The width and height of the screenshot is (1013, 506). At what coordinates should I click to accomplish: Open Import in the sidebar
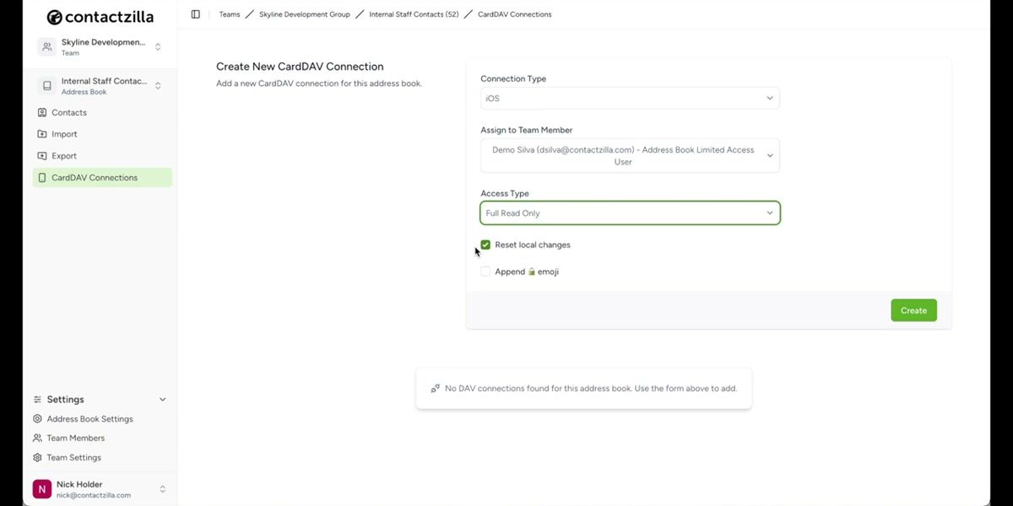[x=102, y=134]
